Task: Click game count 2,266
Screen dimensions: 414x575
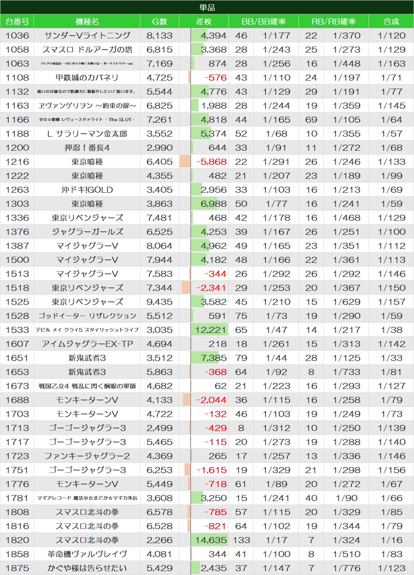Action: tap(159, 540)
